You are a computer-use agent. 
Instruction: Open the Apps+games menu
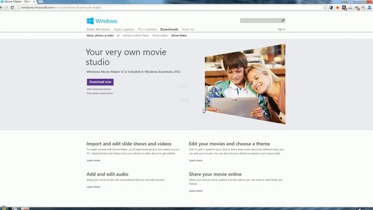(124, 29)
